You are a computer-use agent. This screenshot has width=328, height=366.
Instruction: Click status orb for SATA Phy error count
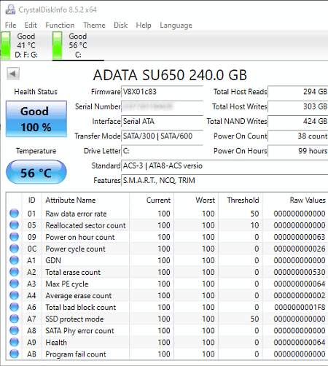pyautogui.click(x=14, y=330)
